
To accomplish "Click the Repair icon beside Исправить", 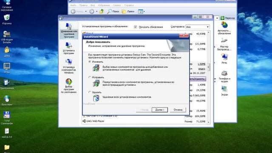I will 96,83.
